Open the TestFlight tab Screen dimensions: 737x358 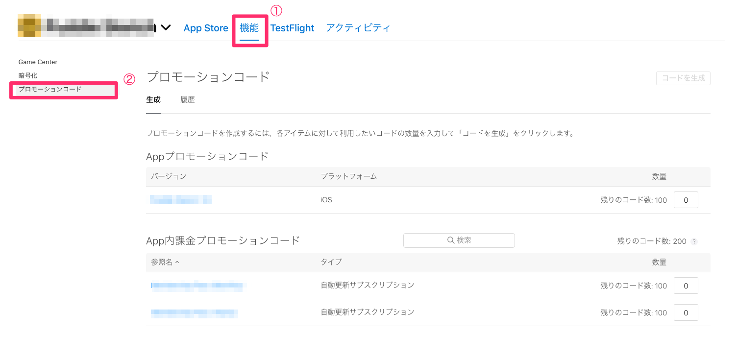click(292, 28)
